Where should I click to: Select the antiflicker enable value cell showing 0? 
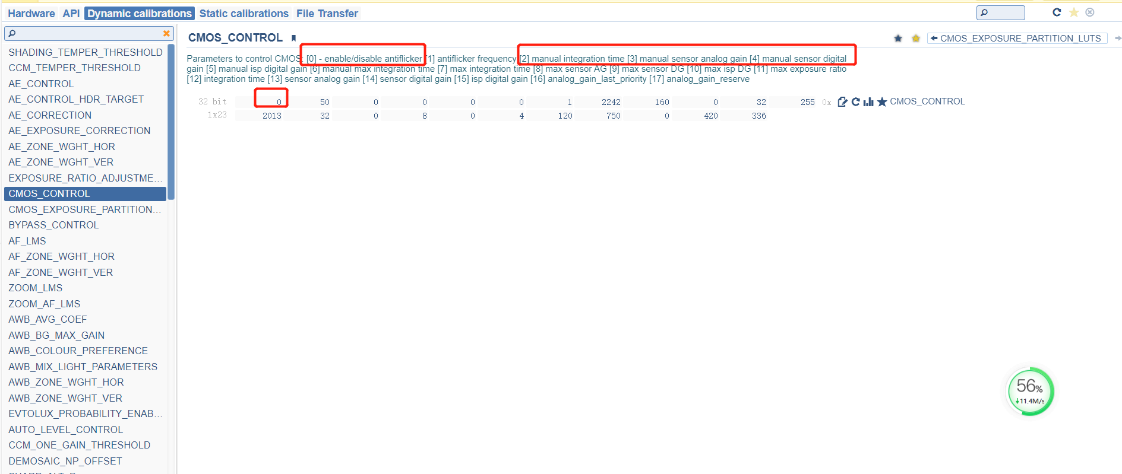(271, 102)
